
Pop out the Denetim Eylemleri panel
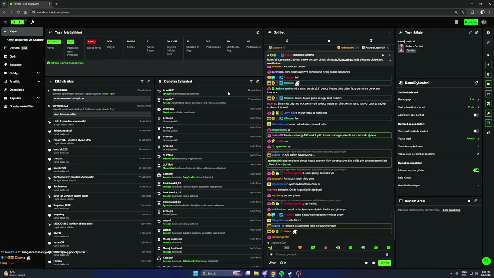(x=258, y=81)
